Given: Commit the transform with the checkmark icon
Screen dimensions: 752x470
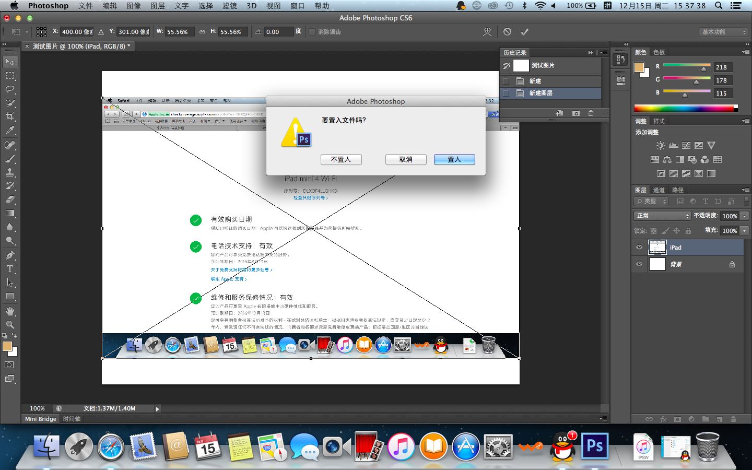Looking at the screenshot, I should click(524, 32).
